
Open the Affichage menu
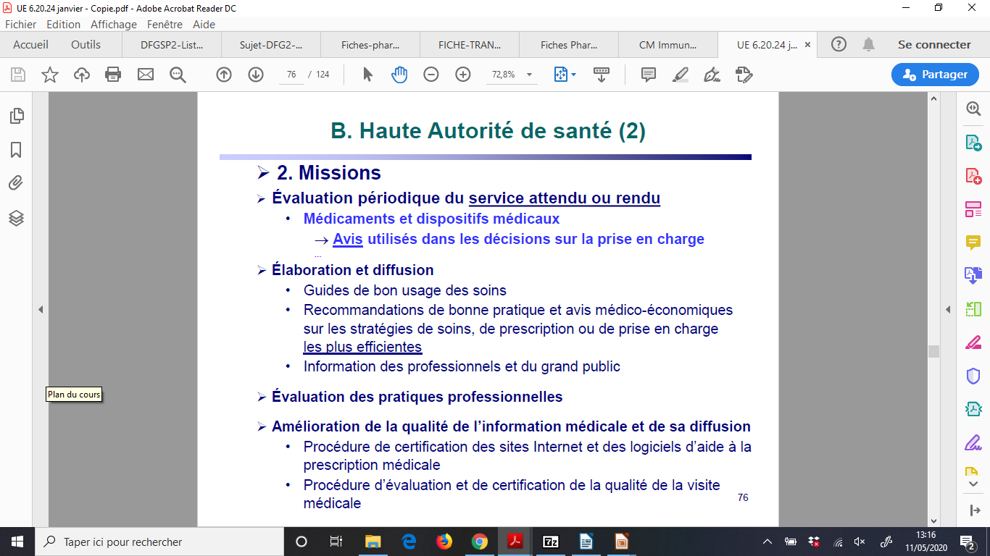pyautogui.click(x=114, y=24)
